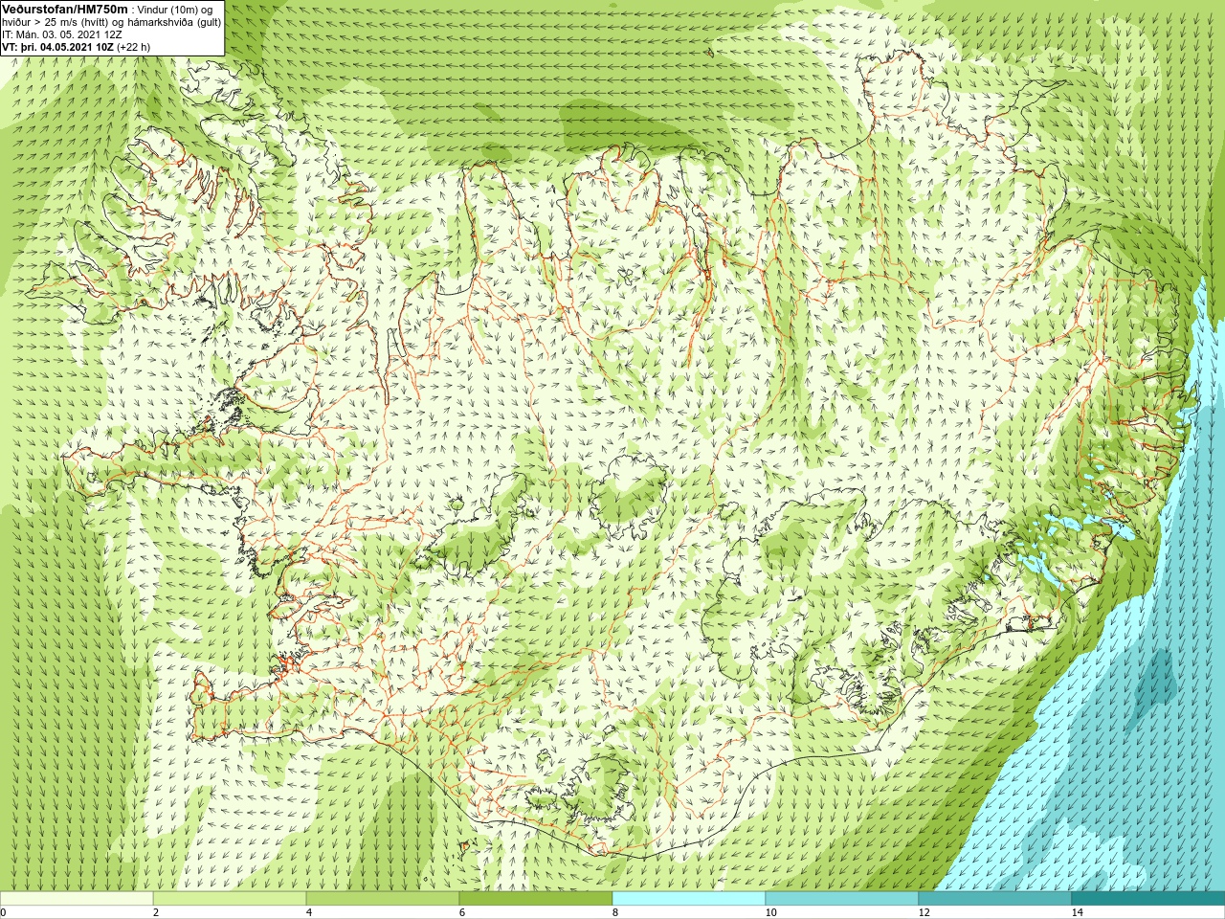Image resolution: width=1225 pixels, height=919 pixels.
Task: Select the 8–10 m/s light cyan legend swatch
Action: [689, 899]
